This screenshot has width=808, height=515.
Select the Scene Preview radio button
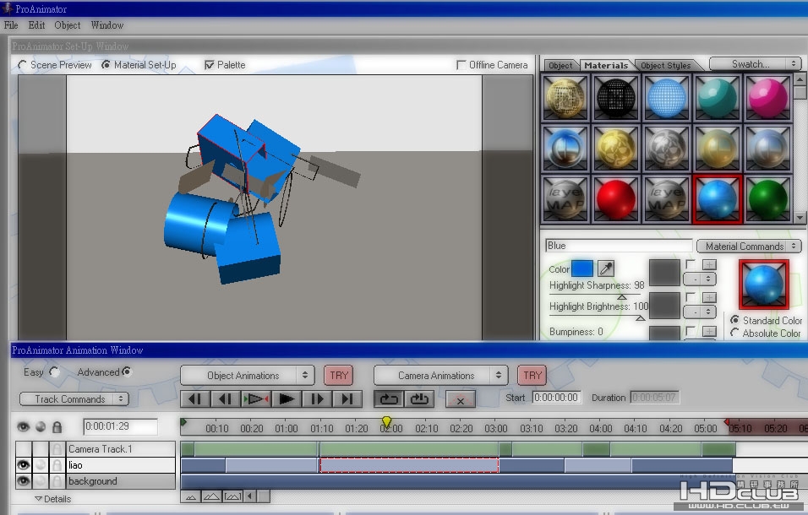tap(22, 65)
